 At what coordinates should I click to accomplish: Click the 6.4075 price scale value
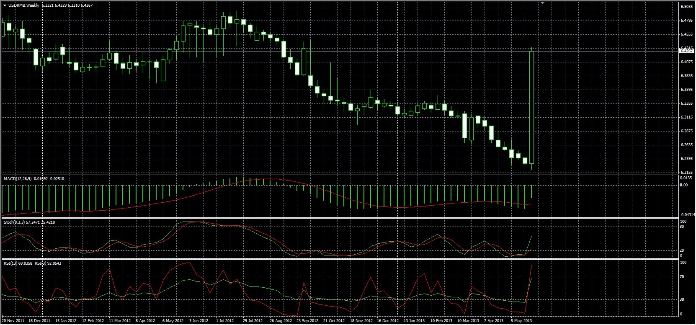(686, 62)
